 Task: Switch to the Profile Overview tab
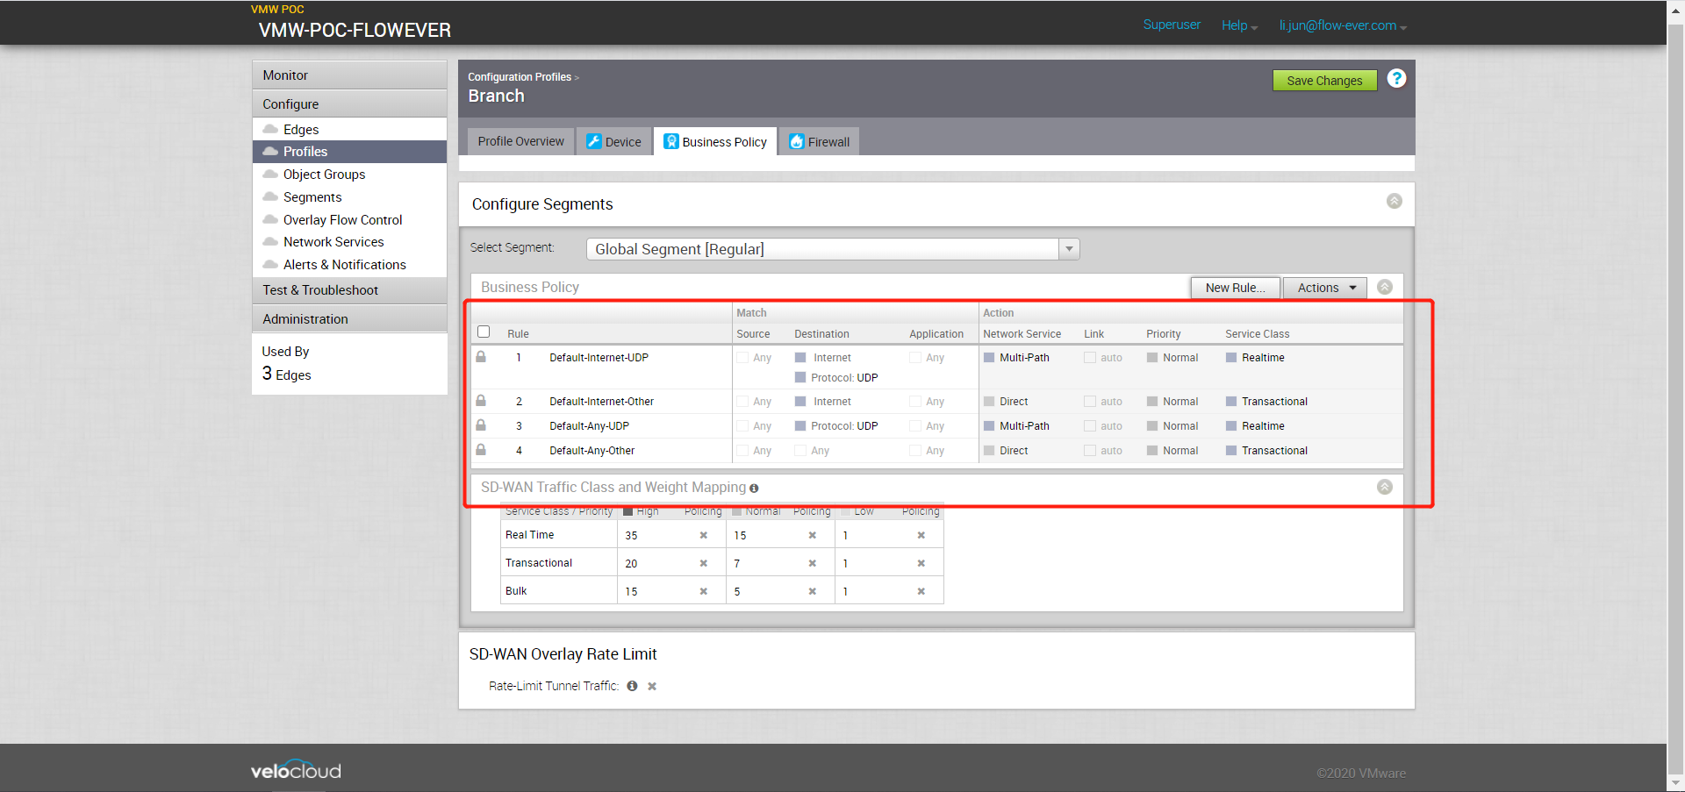(x=521, y=141)
